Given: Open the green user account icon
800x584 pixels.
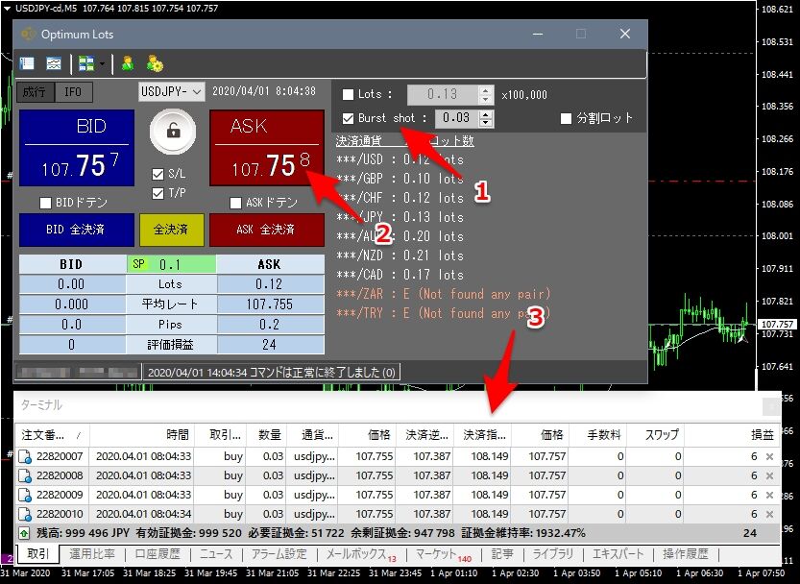Looking at the screenshot, I should pos(128,63).
